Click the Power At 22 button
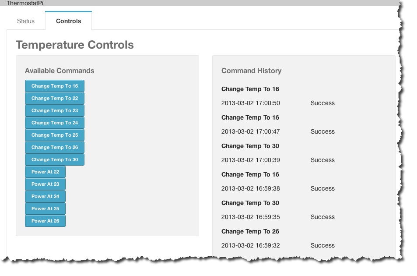Image resolution: width=417 pixels, height=276 pixels. [x=45, y=172]
